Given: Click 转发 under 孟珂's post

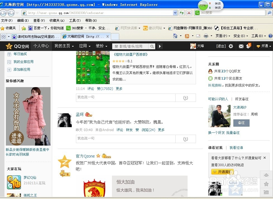Looking at the screenshot, I should click(129, 130).
